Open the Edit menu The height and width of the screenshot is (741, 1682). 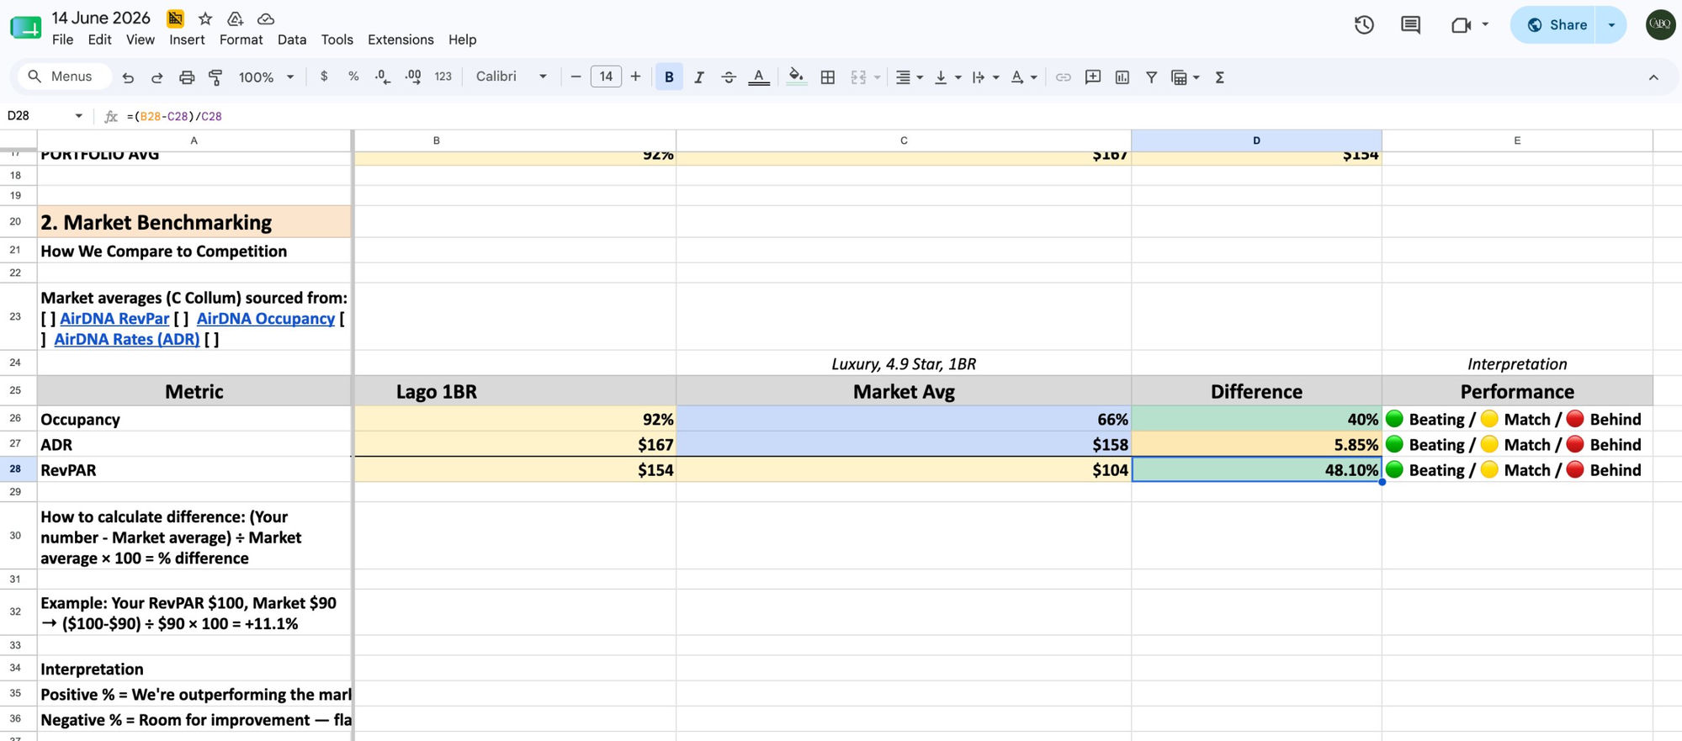[x=99, y=40]
